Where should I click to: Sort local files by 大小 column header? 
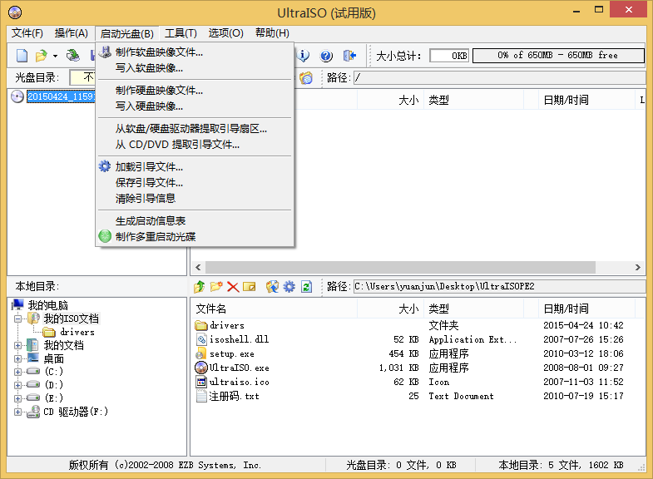coord(390,309)
